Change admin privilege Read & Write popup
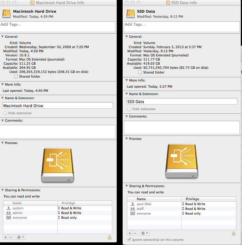This screenshot has width=242, height=245. (70, 213)
